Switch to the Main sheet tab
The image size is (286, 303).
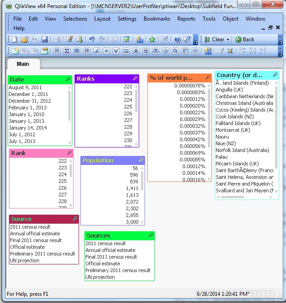pos(23,64)
